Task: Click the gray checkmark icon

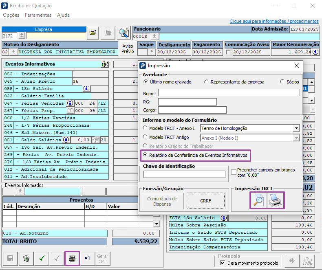Action: pyautogui.click(x=57, y=258)
